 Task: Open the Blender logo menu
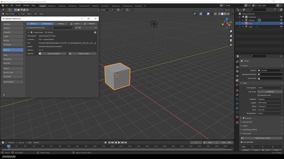(x=3, y=6)
